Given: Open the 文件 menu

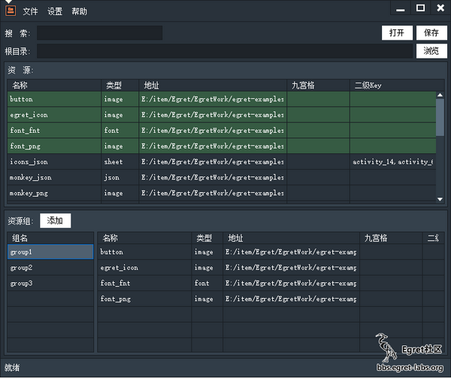Looking at the screenshot, I should (x=31, y=11).
